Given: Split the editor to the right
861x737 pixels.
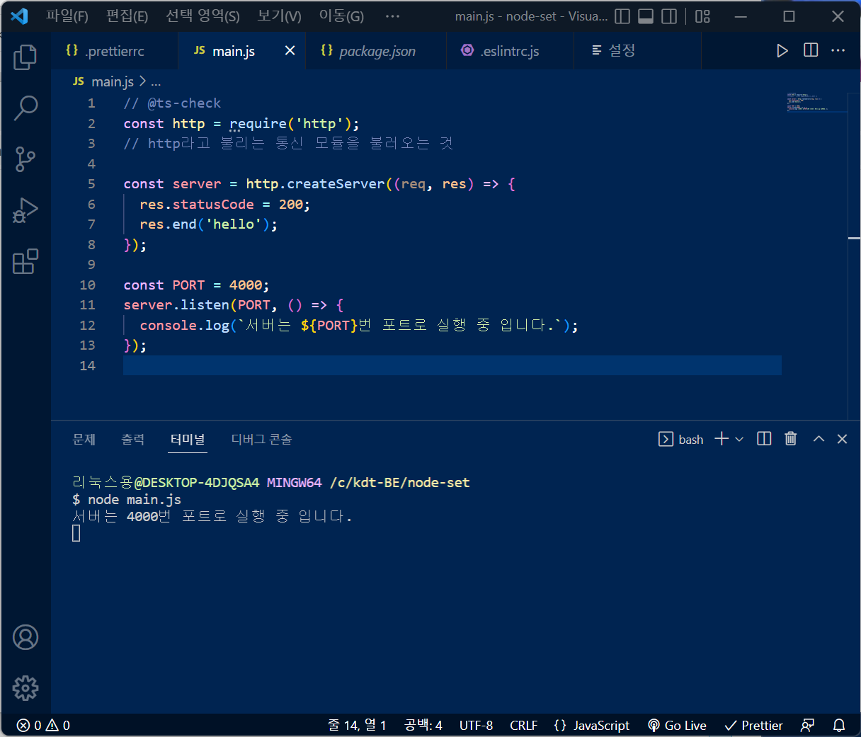Looking at the screenshot, I should pos(811,50).
